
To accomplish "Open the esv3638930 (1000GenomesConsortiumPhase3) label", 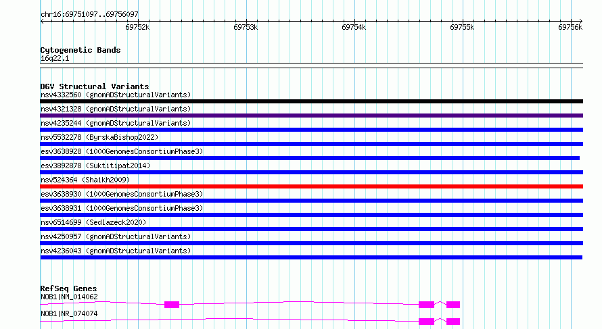I will coord(122,194).
